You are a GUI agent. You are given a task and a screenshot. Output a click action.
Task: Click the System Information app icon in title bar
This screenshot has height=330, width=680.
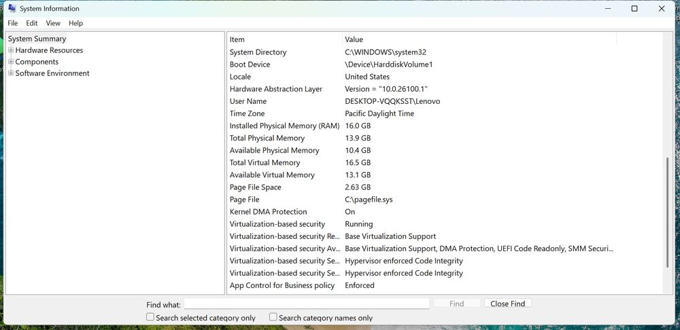(12, 8)
